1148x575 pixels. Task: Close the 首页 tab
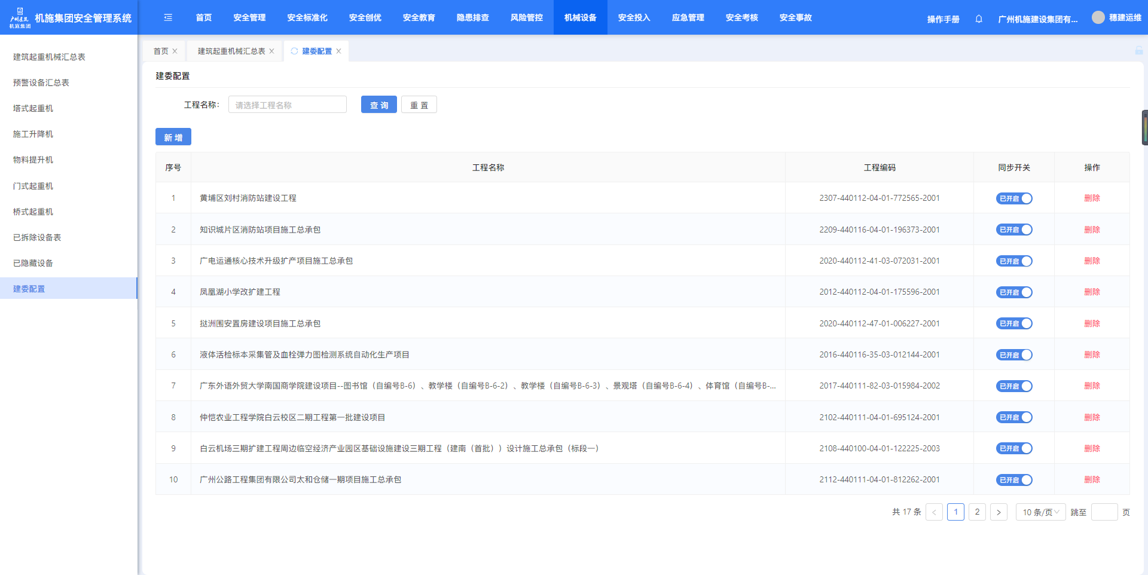coord(175,51)
